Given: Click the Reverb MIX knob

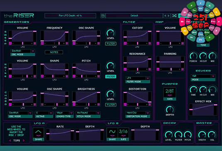Looking at the screenshot, I should (x=212, y=89).
